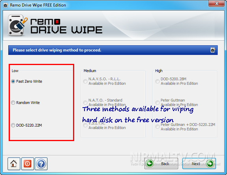Go back with the Back button

pos(161,164)
